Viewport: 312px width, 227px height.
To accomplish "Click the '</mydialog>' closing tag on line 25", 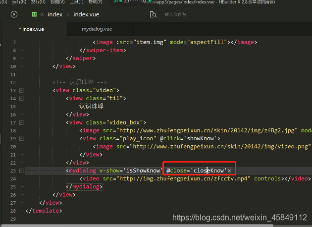I will 84,187.
